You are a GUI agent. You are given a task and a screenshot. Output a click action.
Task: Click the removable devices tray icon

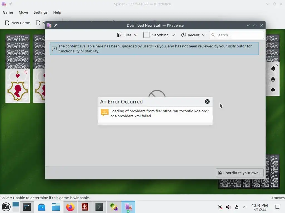[237, 207]
